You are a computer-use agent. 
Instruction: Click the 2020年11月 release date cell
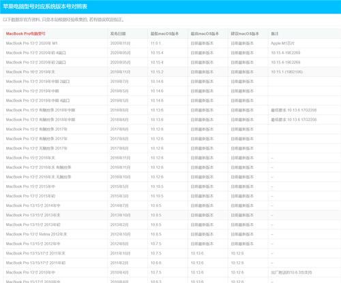(x=120, y=43)
